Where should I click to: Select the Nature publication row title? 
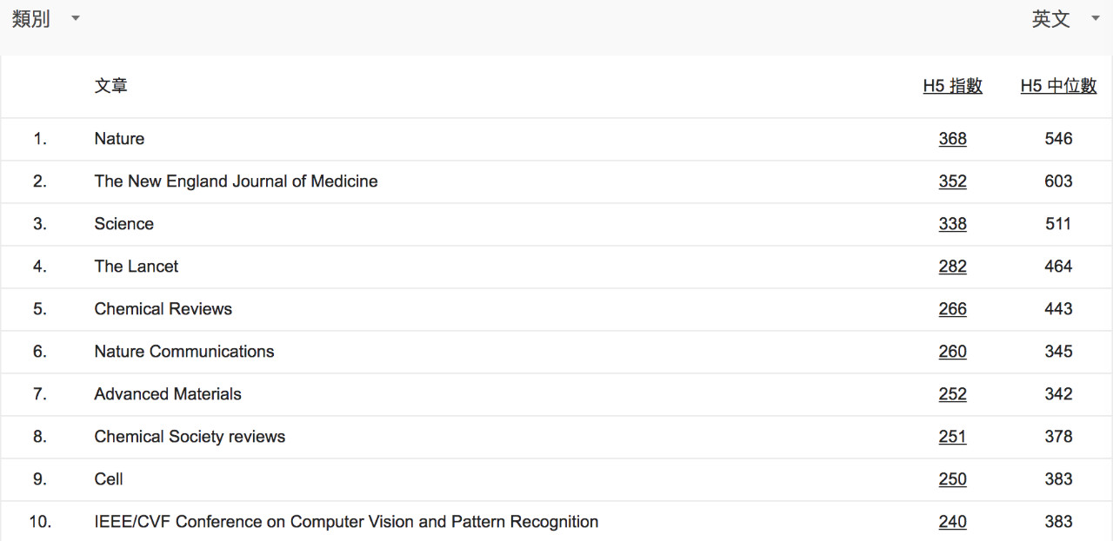(x=119, y=139)
